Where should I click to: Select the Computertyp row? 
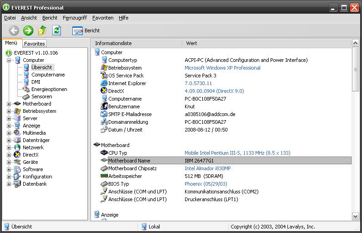[226, 60]
